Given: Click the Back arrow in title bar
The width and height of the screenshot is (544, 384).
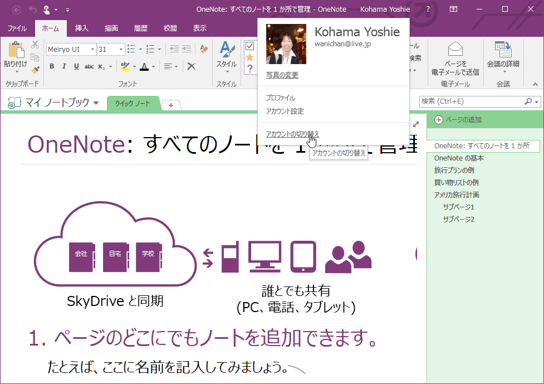Looking at the screenshot, I should 16,9.
